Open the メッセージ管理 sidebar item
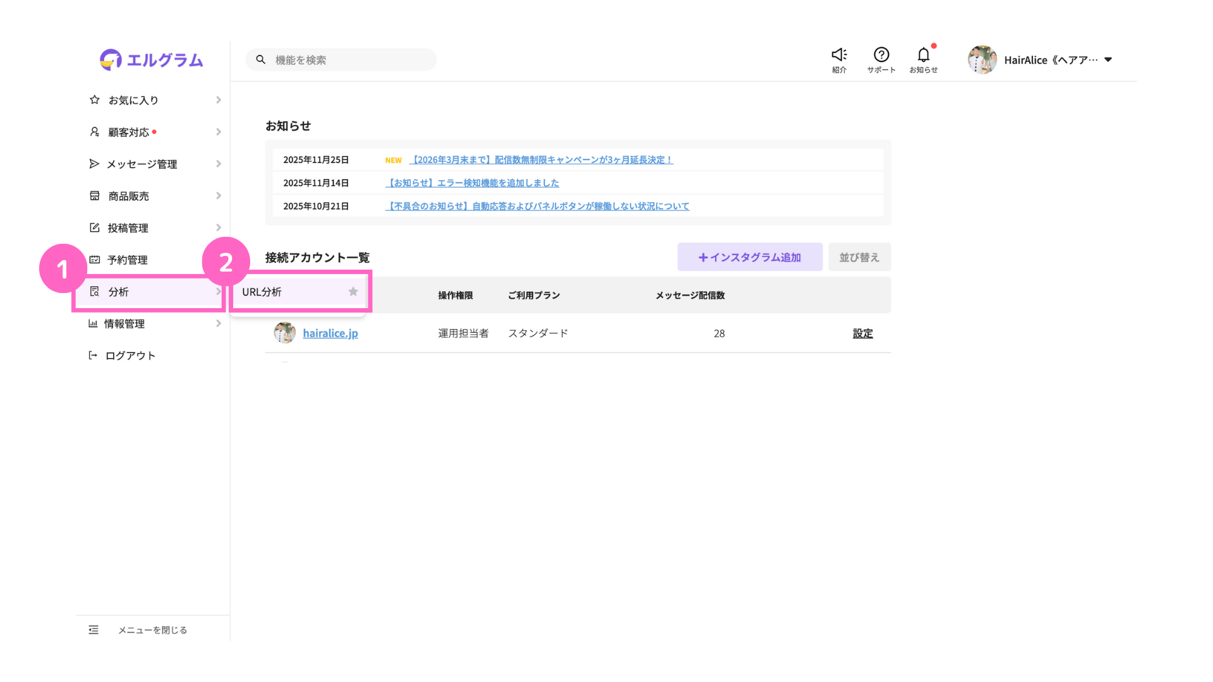 [142, 164]
